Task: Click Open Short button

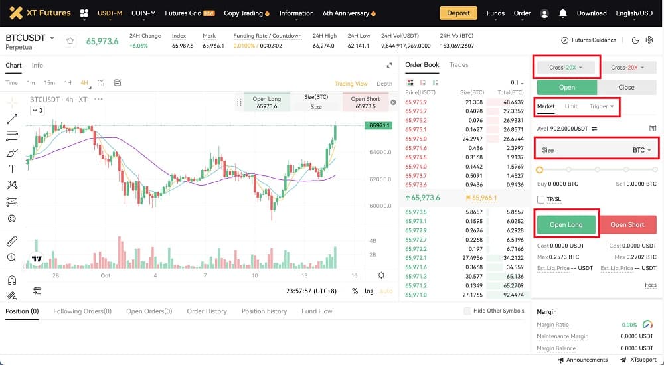Action: [x=627, y=224]
